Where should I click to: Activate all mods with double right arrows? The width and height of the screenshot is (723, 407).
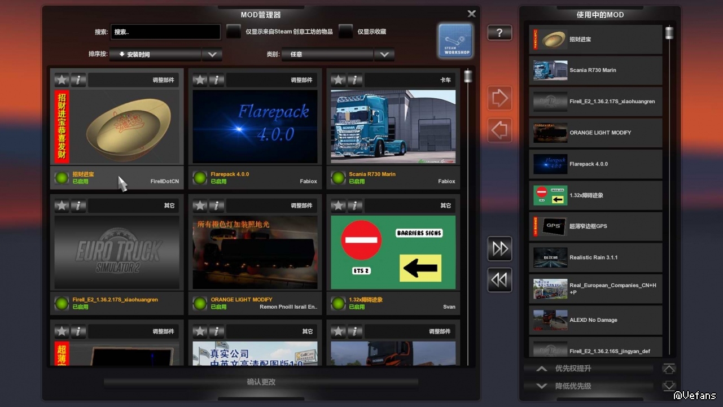499,248
